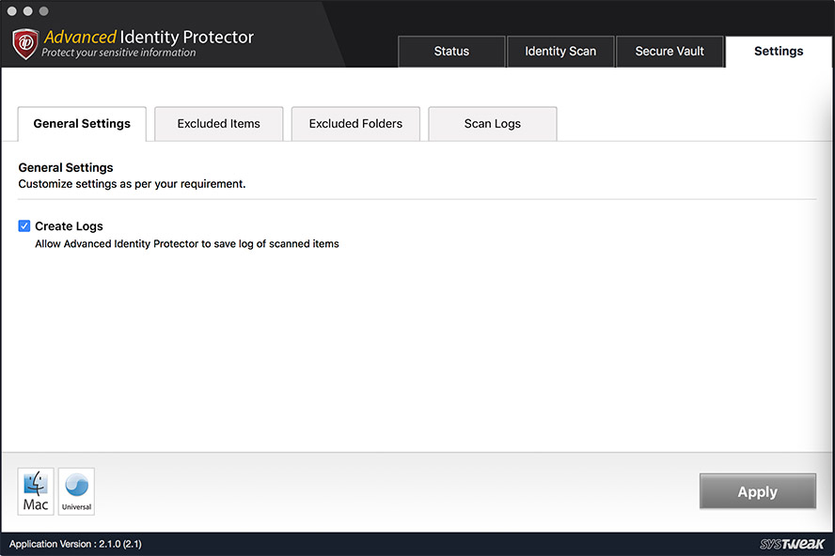
Task: Click 'Application Version : 2.1.0 (2.1)' text
Action: click(x=75, y=544)
